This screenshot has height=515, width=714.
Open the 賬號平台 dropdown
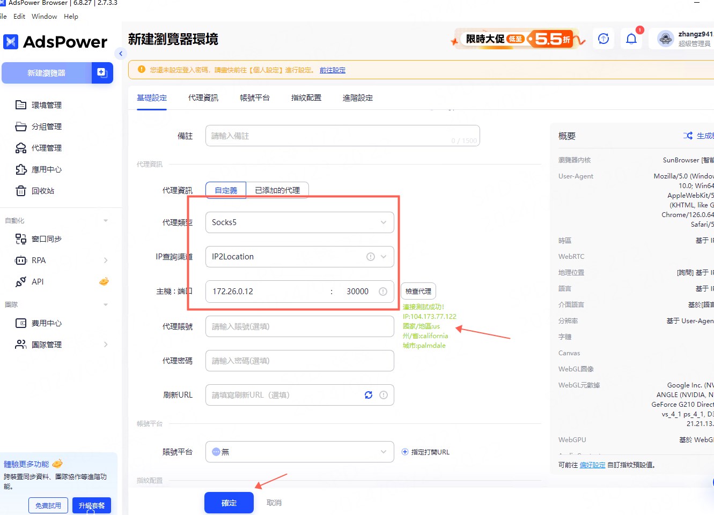(x=300, y=452)
